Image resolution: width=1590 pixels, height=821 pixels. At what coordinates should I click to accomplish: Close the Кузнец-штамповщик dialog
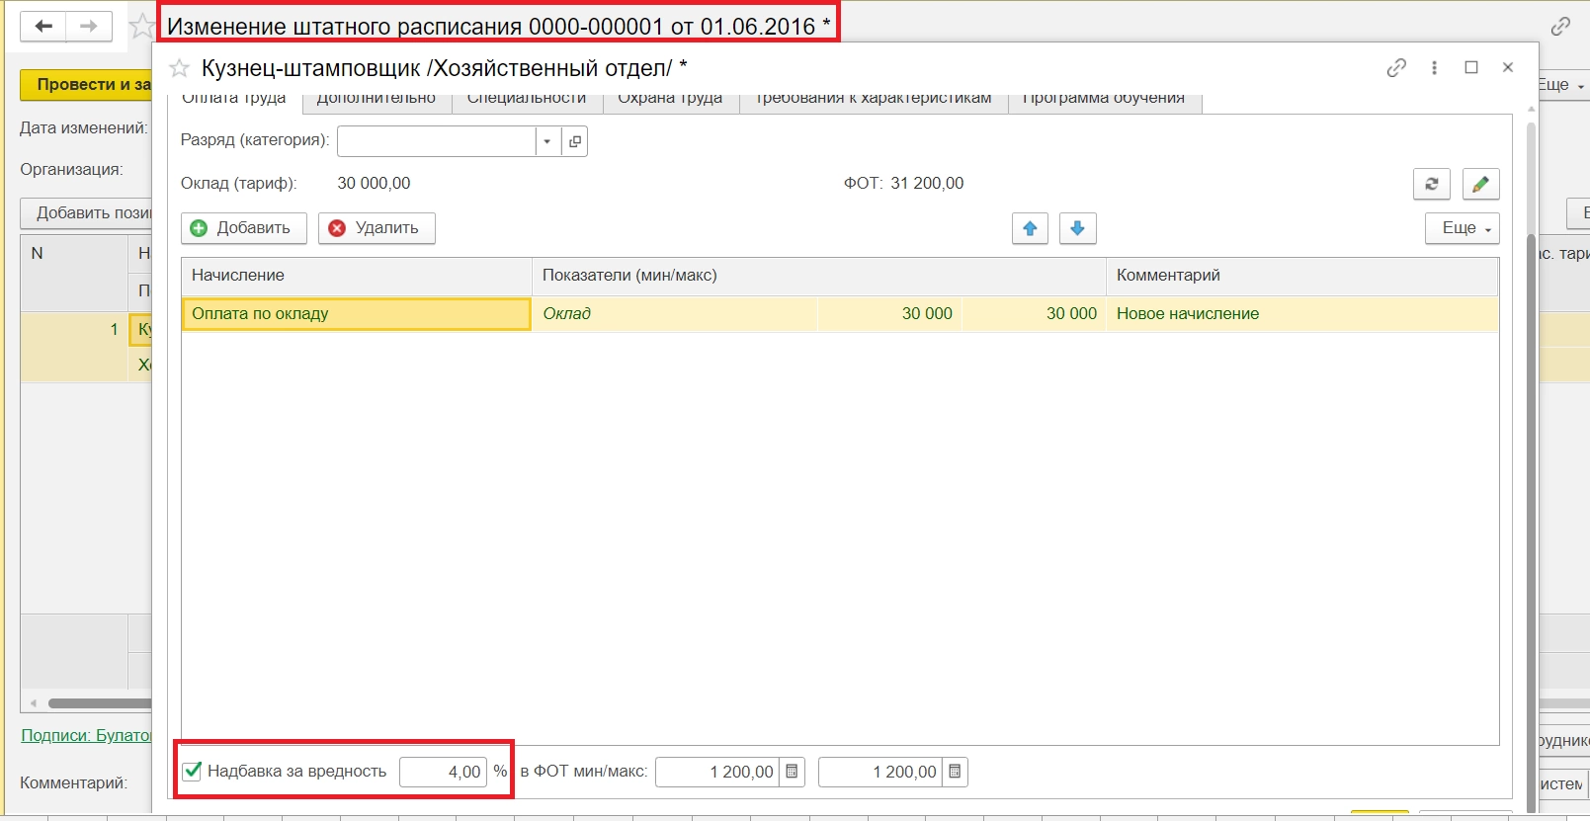point(1508,67)
